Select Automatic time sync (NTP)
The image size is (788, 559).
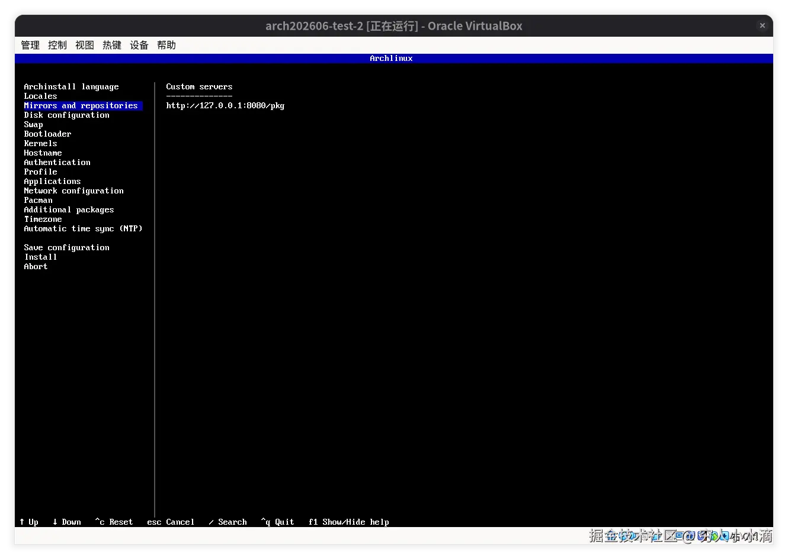[x=83, y=229]
